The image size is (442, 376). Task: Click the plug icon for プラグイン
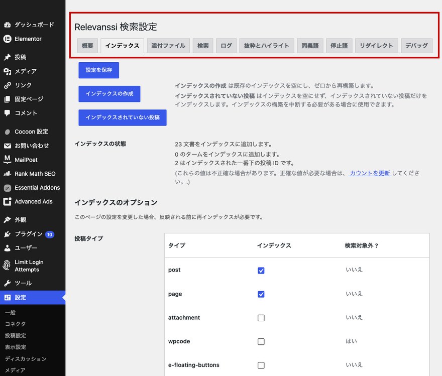click(8, 234)
